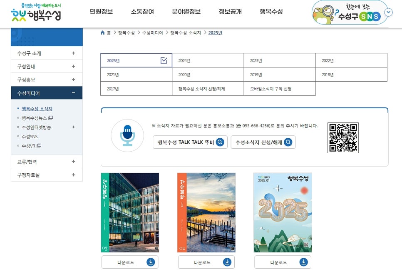
Task: Expand the 구청안내 plus icon
Action: pyautogui.click(x=73, y=66)
